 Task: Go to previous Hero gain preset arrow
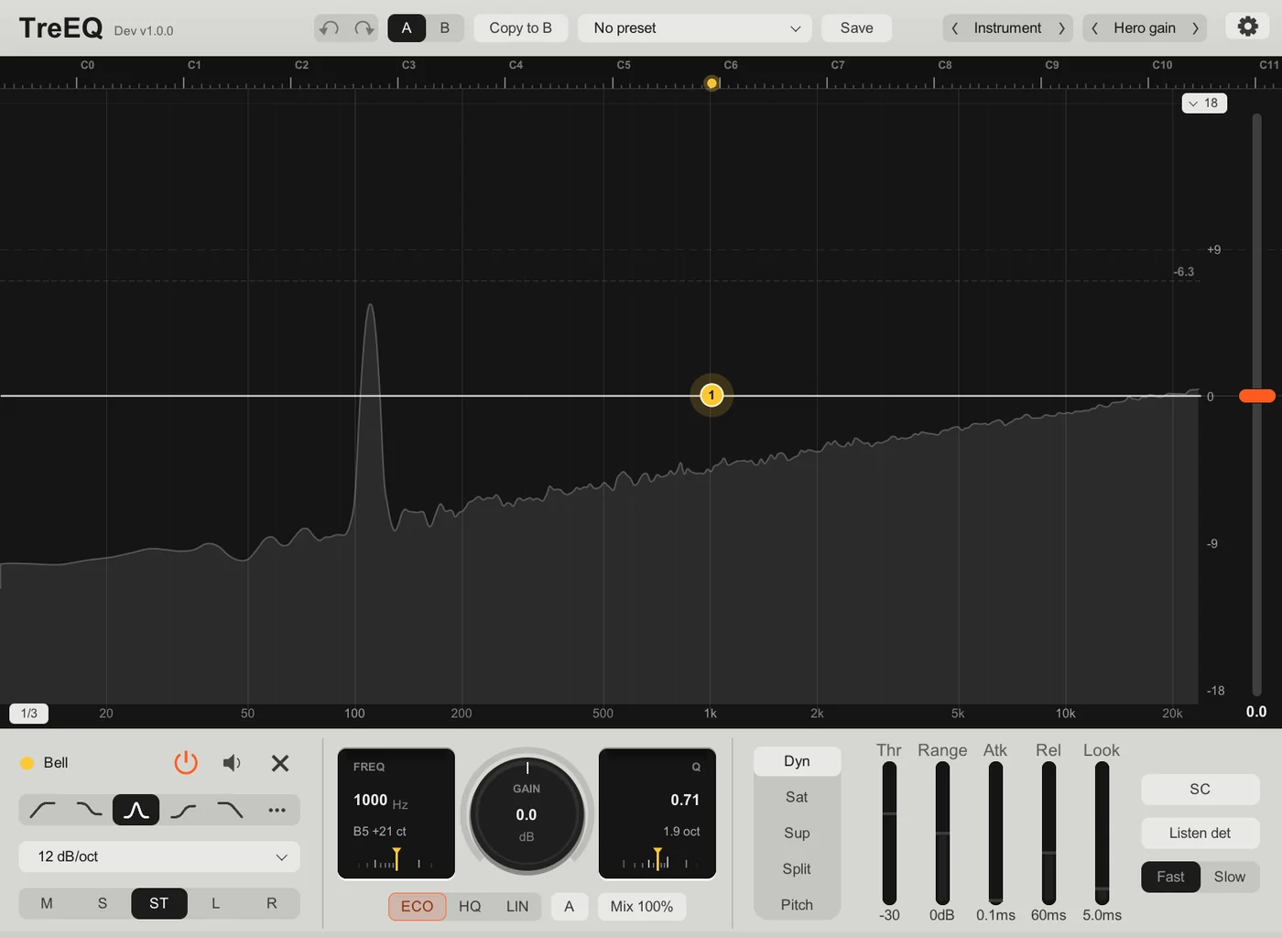[1095, 28]
